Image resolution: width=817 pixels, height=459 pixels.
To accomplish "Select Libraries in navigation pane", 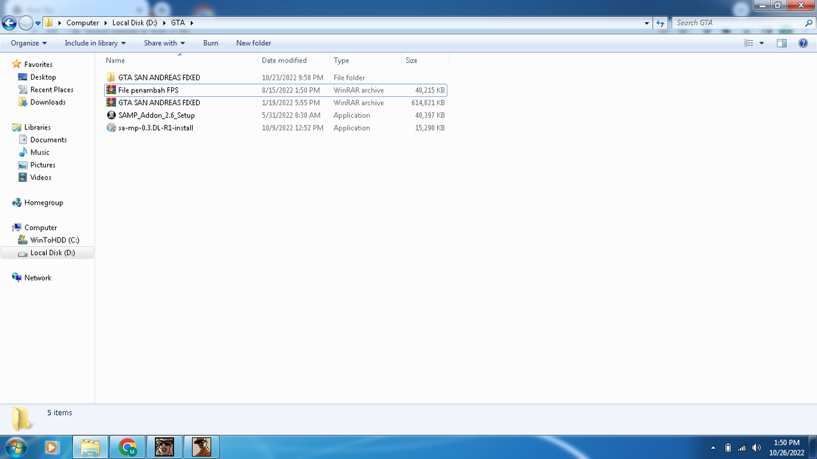I will (x=37, y=127).
